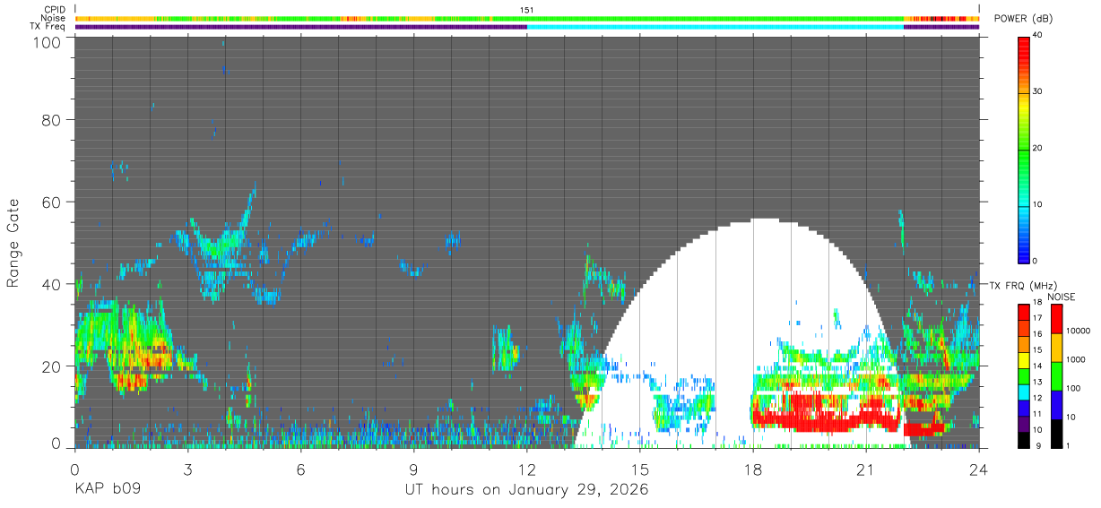
Task: Click the TX frequency legend value 12
Action: (x=1038, y=398)
